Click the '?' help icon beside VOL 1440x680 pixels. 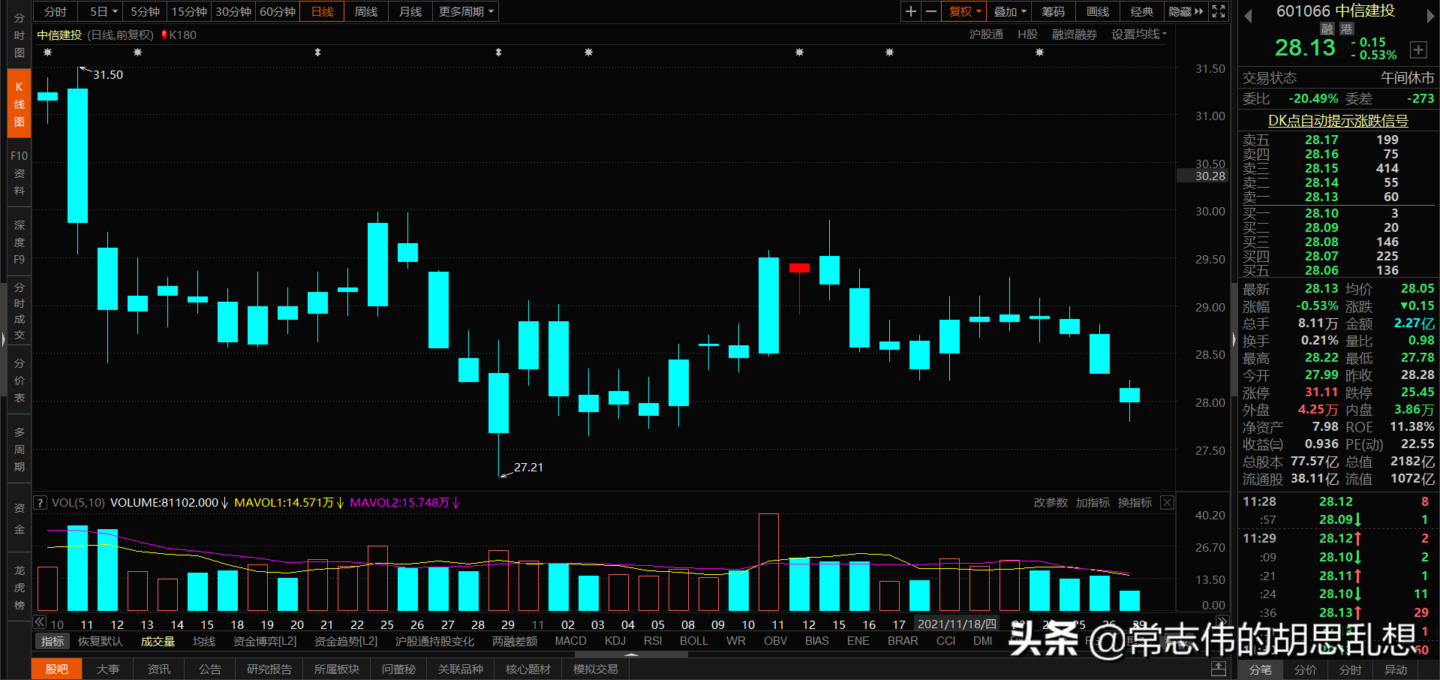pyautogui.click(x=39, y=502)
